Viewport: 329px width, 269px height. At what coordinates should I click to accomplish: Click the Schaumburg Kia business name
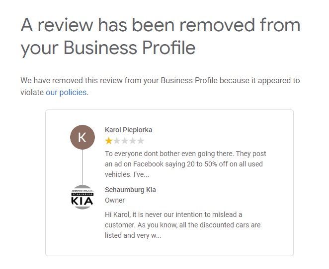coord(130,190)
